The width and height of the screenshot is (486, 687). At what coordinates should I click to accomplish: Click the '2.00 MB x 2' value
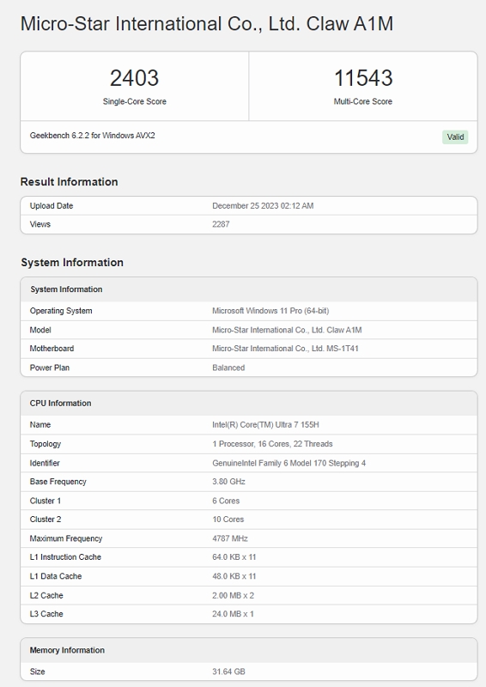tap(234, 595)
